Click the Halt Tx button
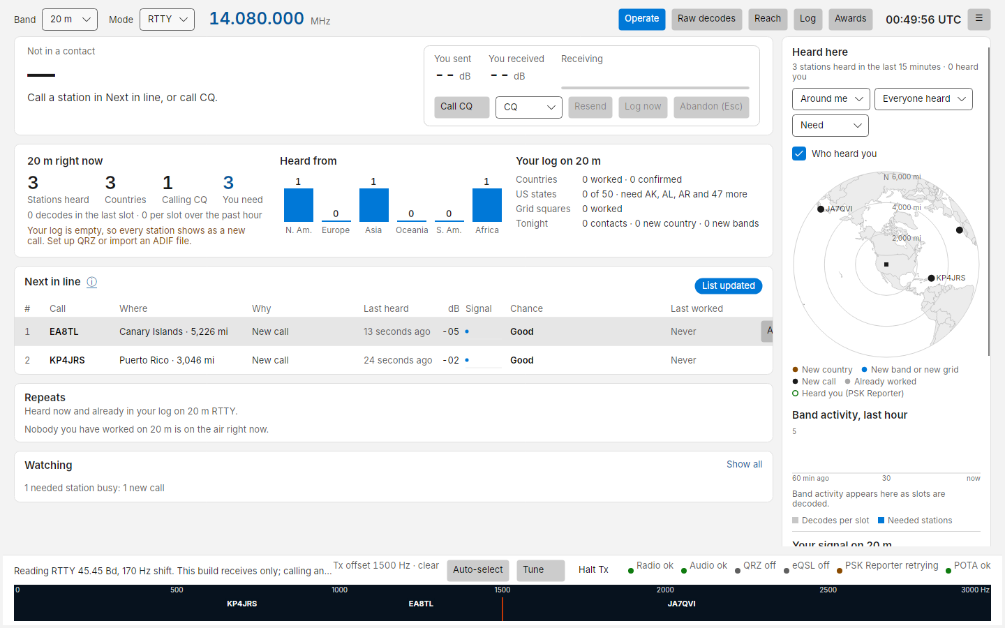1005x628 pixels. coord(593,570)
